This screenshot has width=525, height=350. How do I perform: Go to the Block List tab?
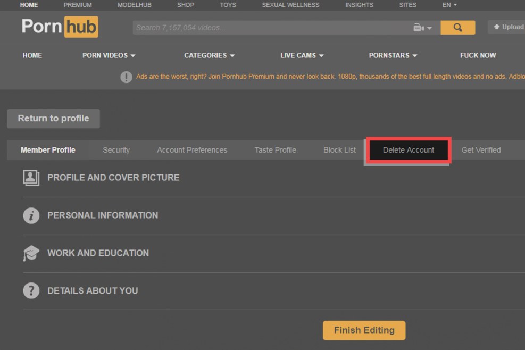339,150
